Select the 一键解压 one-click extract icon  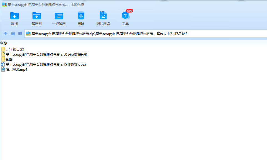tap(59, 16)
